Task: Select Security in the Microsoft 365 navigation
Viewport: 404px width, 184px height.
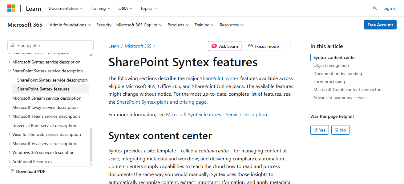Action: pyautogui.click(x=104, y=25)
